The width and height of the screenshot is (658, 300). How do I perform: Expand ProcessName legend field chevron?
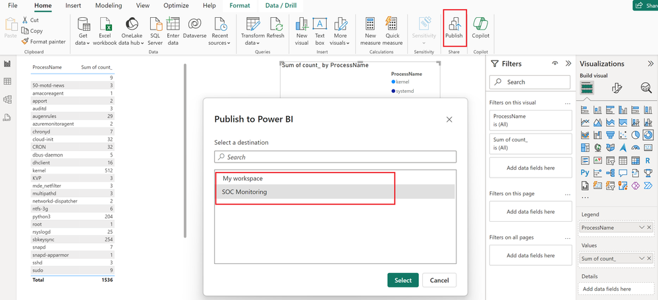(642, 228)
